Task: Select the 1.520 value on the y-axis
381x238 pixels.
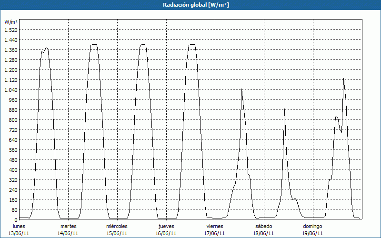Action: [x=10, y=30]
